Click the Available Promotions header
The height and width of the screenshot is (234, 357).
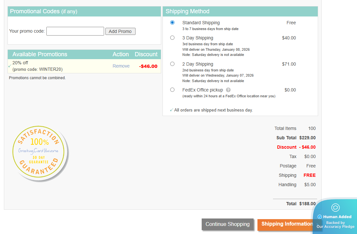point(40,54)
